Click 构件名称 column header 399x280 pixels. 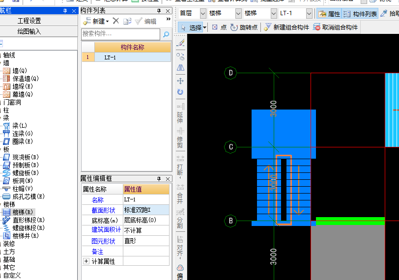(x=132, y=47)
